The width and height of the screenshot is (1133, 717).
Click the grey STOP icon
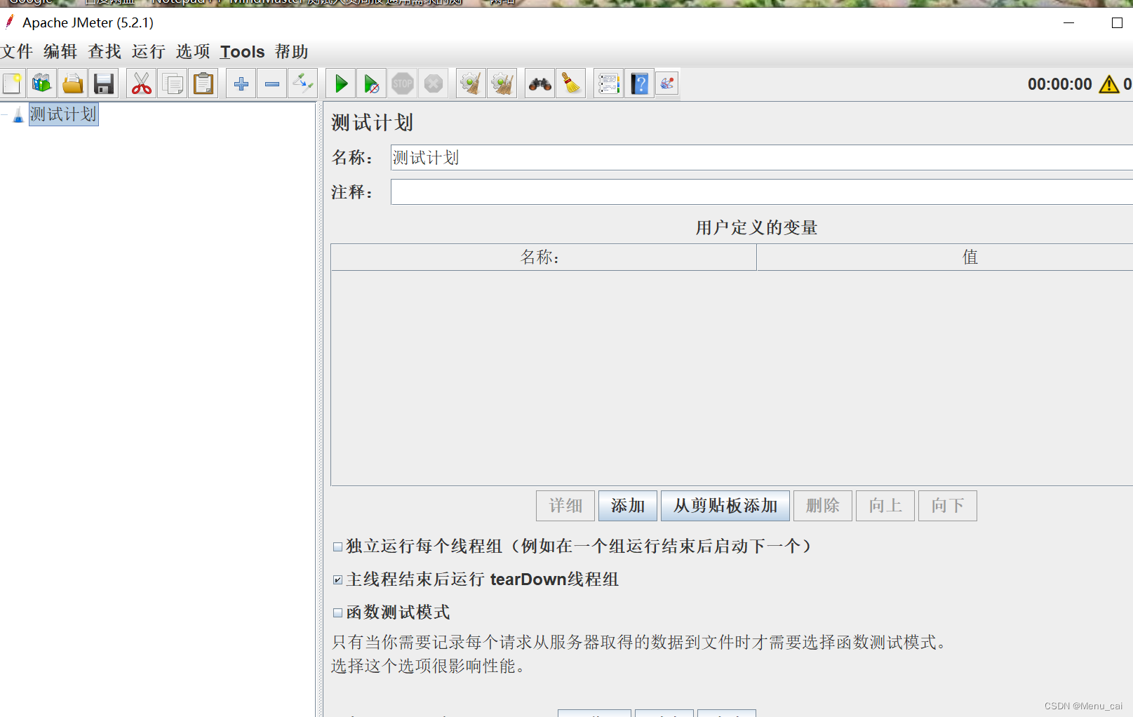[403, 84]
